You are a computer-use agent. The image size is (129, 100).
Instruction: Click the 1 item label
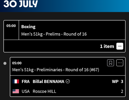tap(107, 46)
